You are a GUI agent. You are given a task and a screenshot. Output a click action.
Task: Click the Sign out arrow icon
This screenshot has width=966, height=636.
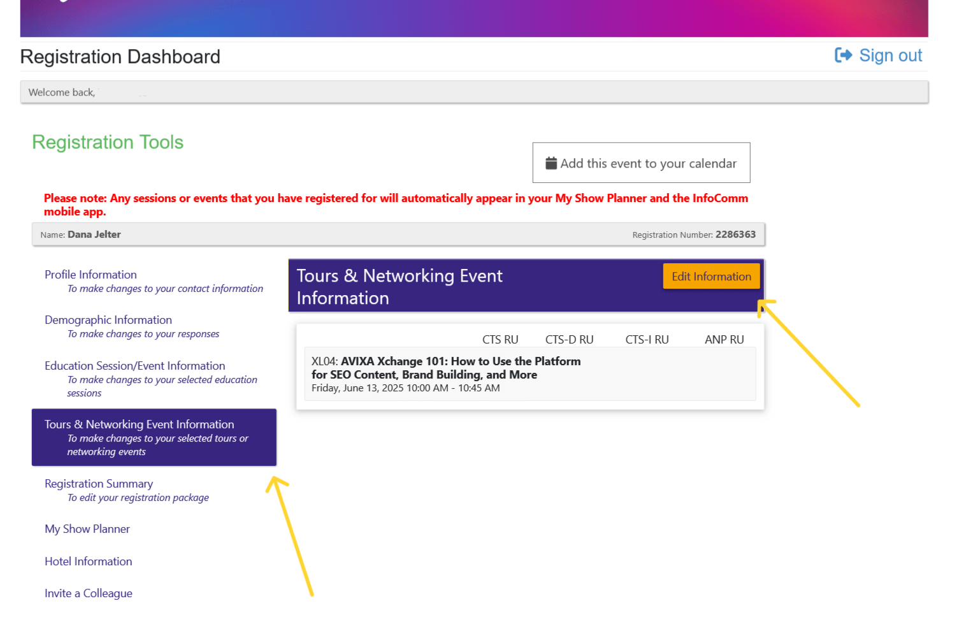click(843, 55)
